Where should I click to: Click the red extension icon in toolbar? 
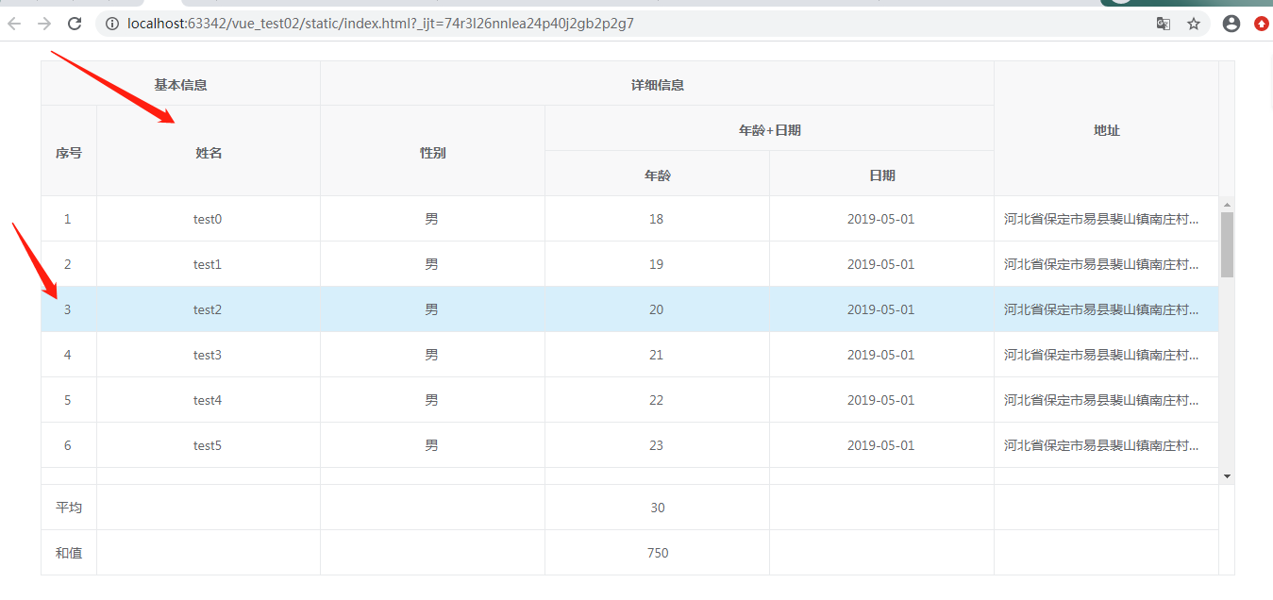pos(1262,24)
